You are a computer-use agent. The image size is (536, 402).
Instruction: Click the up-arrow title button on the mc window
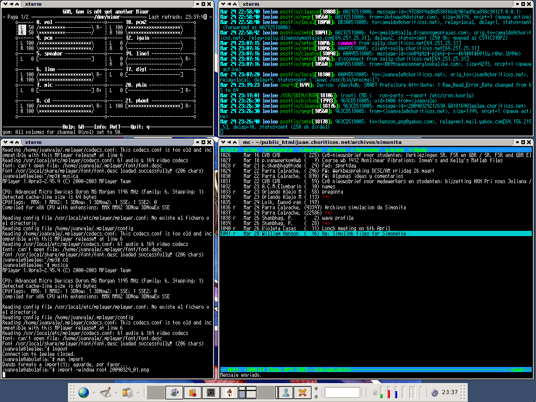pyautogui.click(x=234, y=142)
